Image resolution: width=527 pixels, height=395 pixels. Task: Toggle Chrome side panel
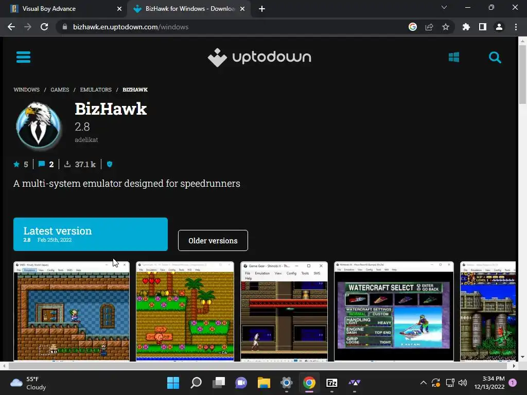[483, 27]
